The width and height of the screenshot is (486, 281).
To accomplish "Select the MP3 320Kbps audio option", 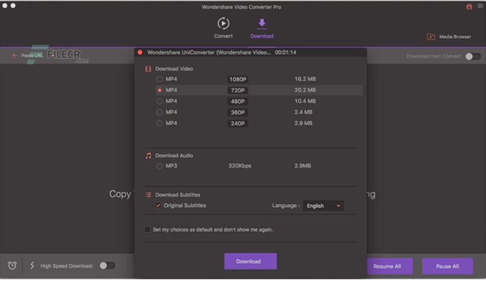I will (x=159, y=166).
